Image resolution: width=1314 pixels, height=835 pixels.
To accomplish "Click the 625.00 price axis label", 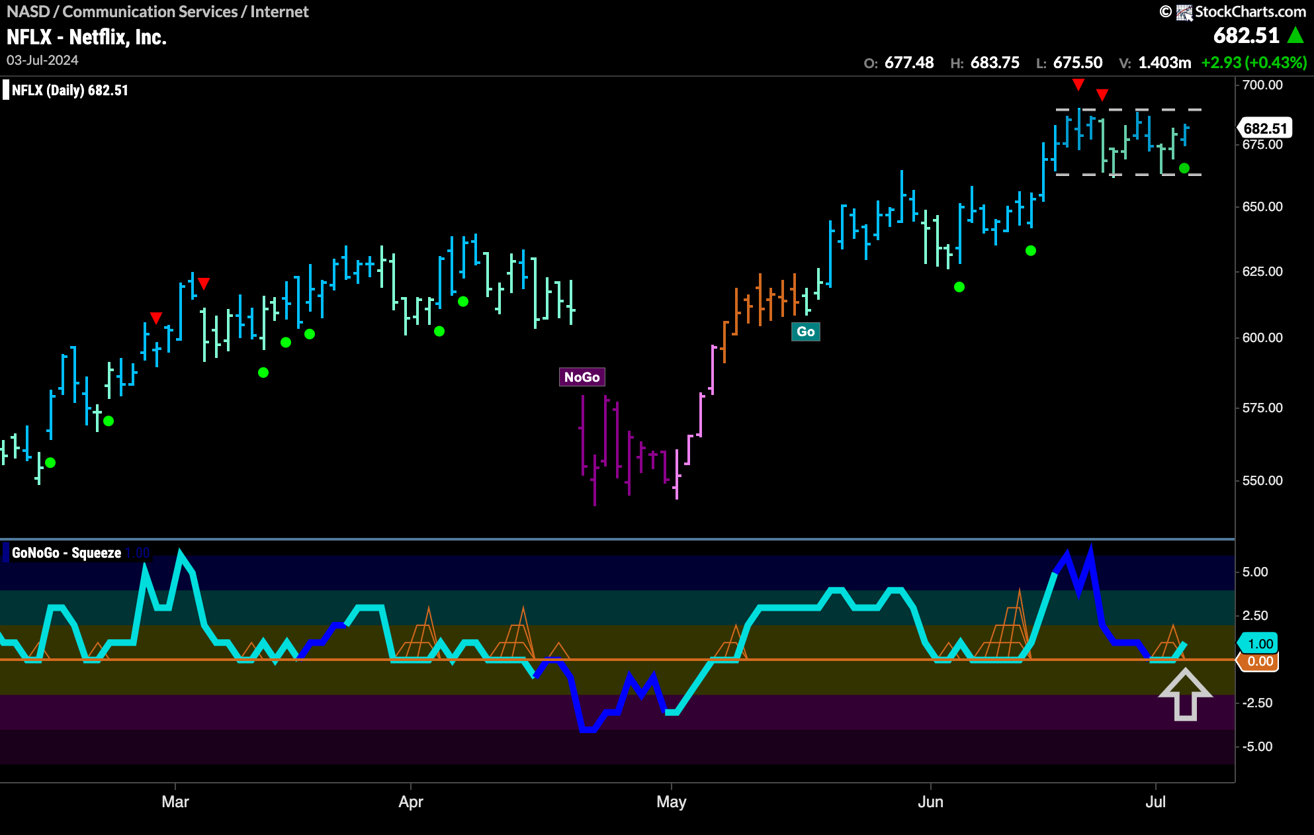I will (x=1262, y=271).
